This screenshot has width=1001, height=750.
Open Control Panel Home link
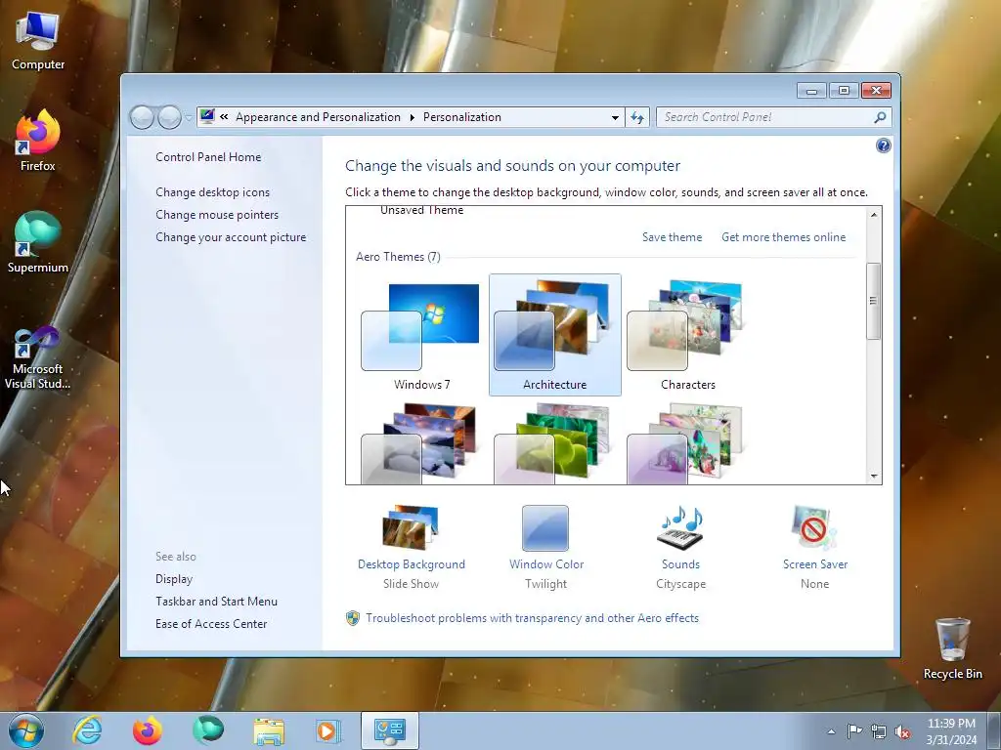(208, 157)
